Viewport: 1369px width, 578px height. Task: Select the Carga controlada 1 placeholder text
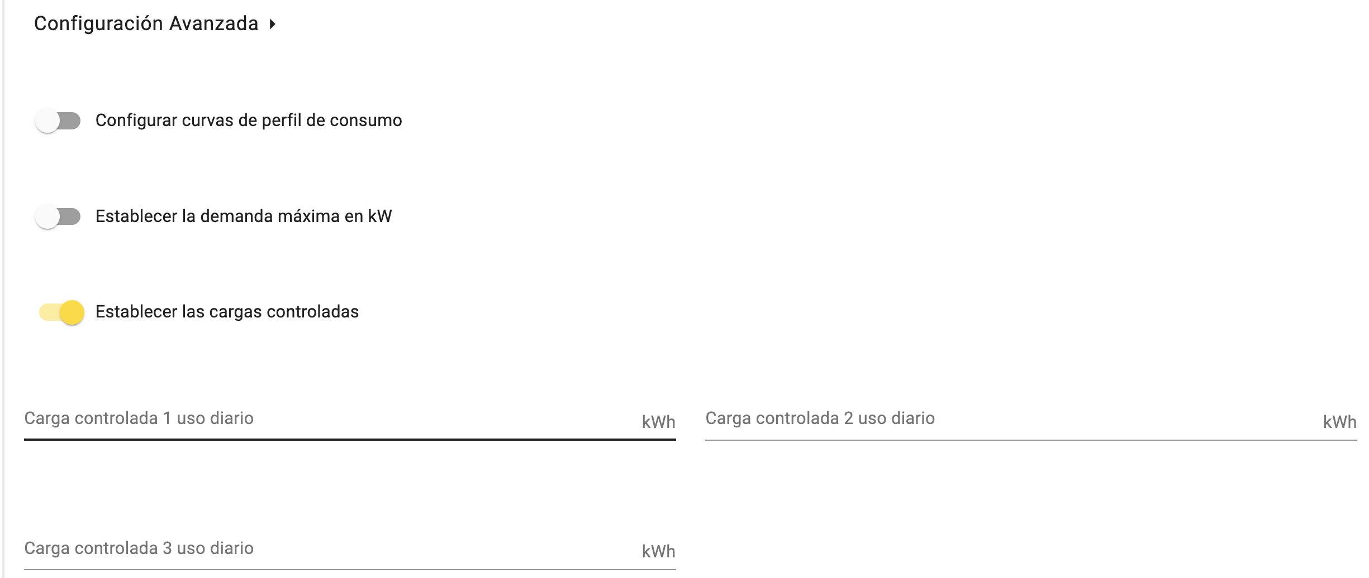(x=139, y=418)
